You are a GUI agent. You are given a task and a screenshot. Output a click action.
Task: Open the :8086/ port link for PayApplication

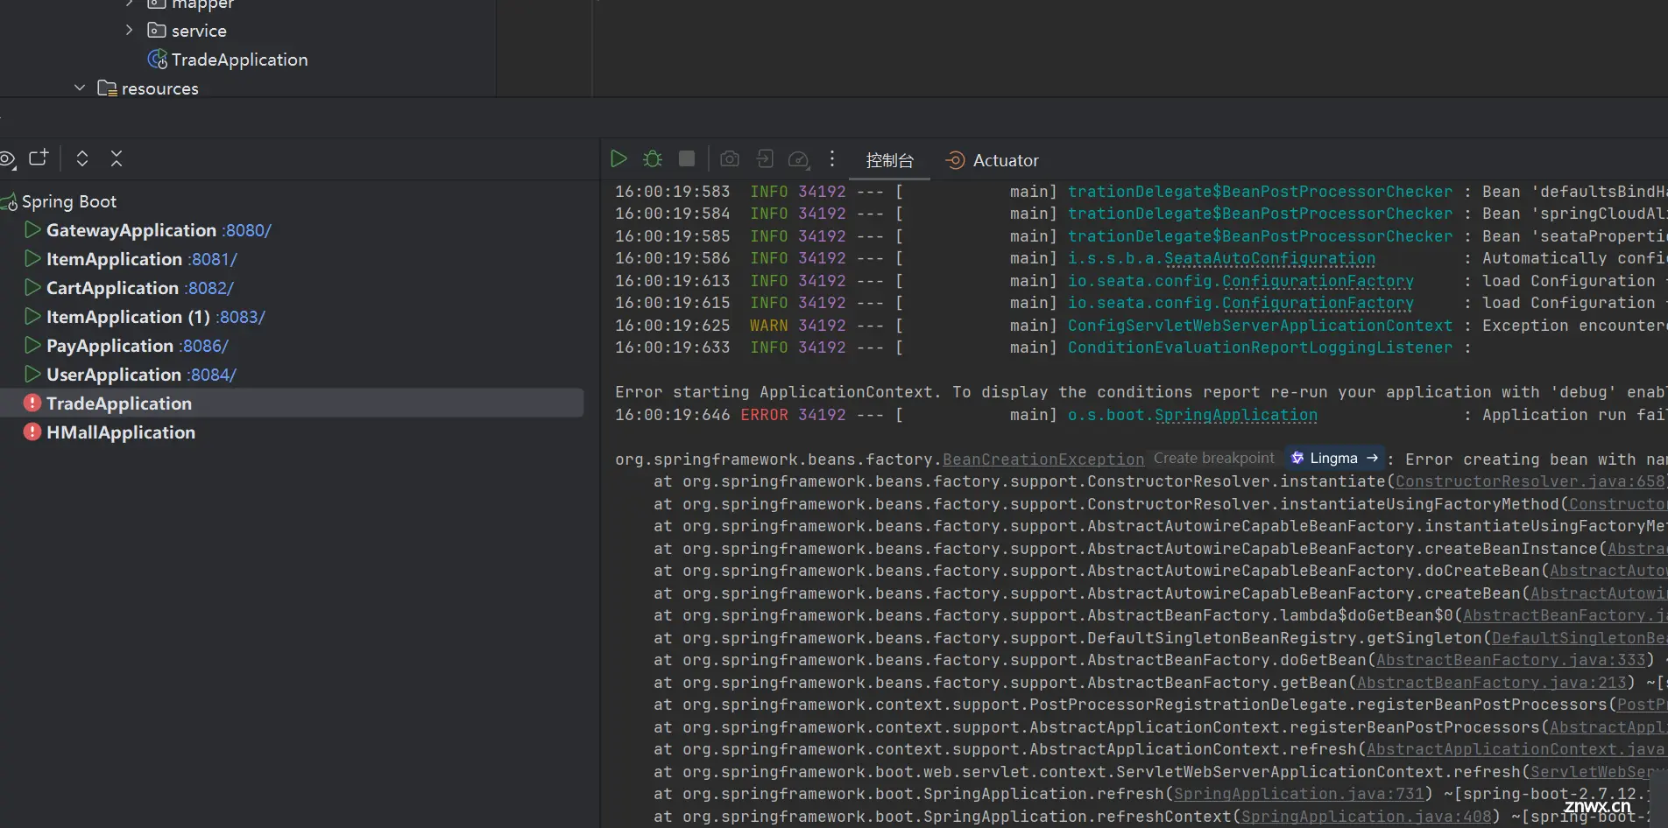click(x=204, y=346)
